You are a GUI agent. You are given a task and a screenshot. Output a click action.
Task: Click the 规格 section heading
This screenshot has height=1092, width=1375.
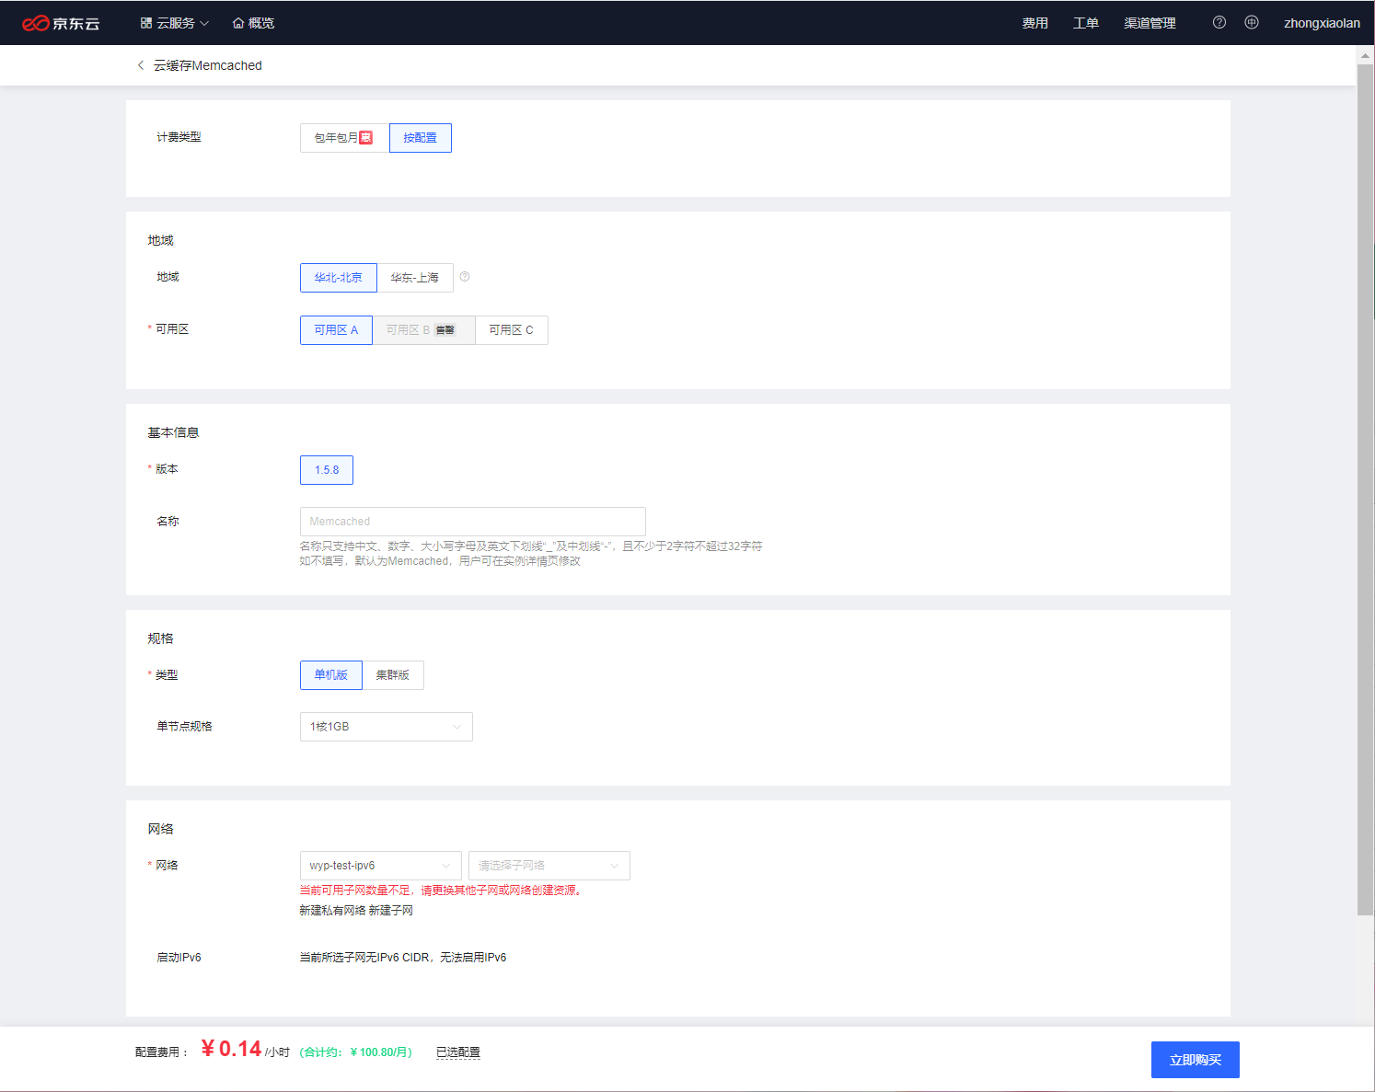(x=160, y=638)
